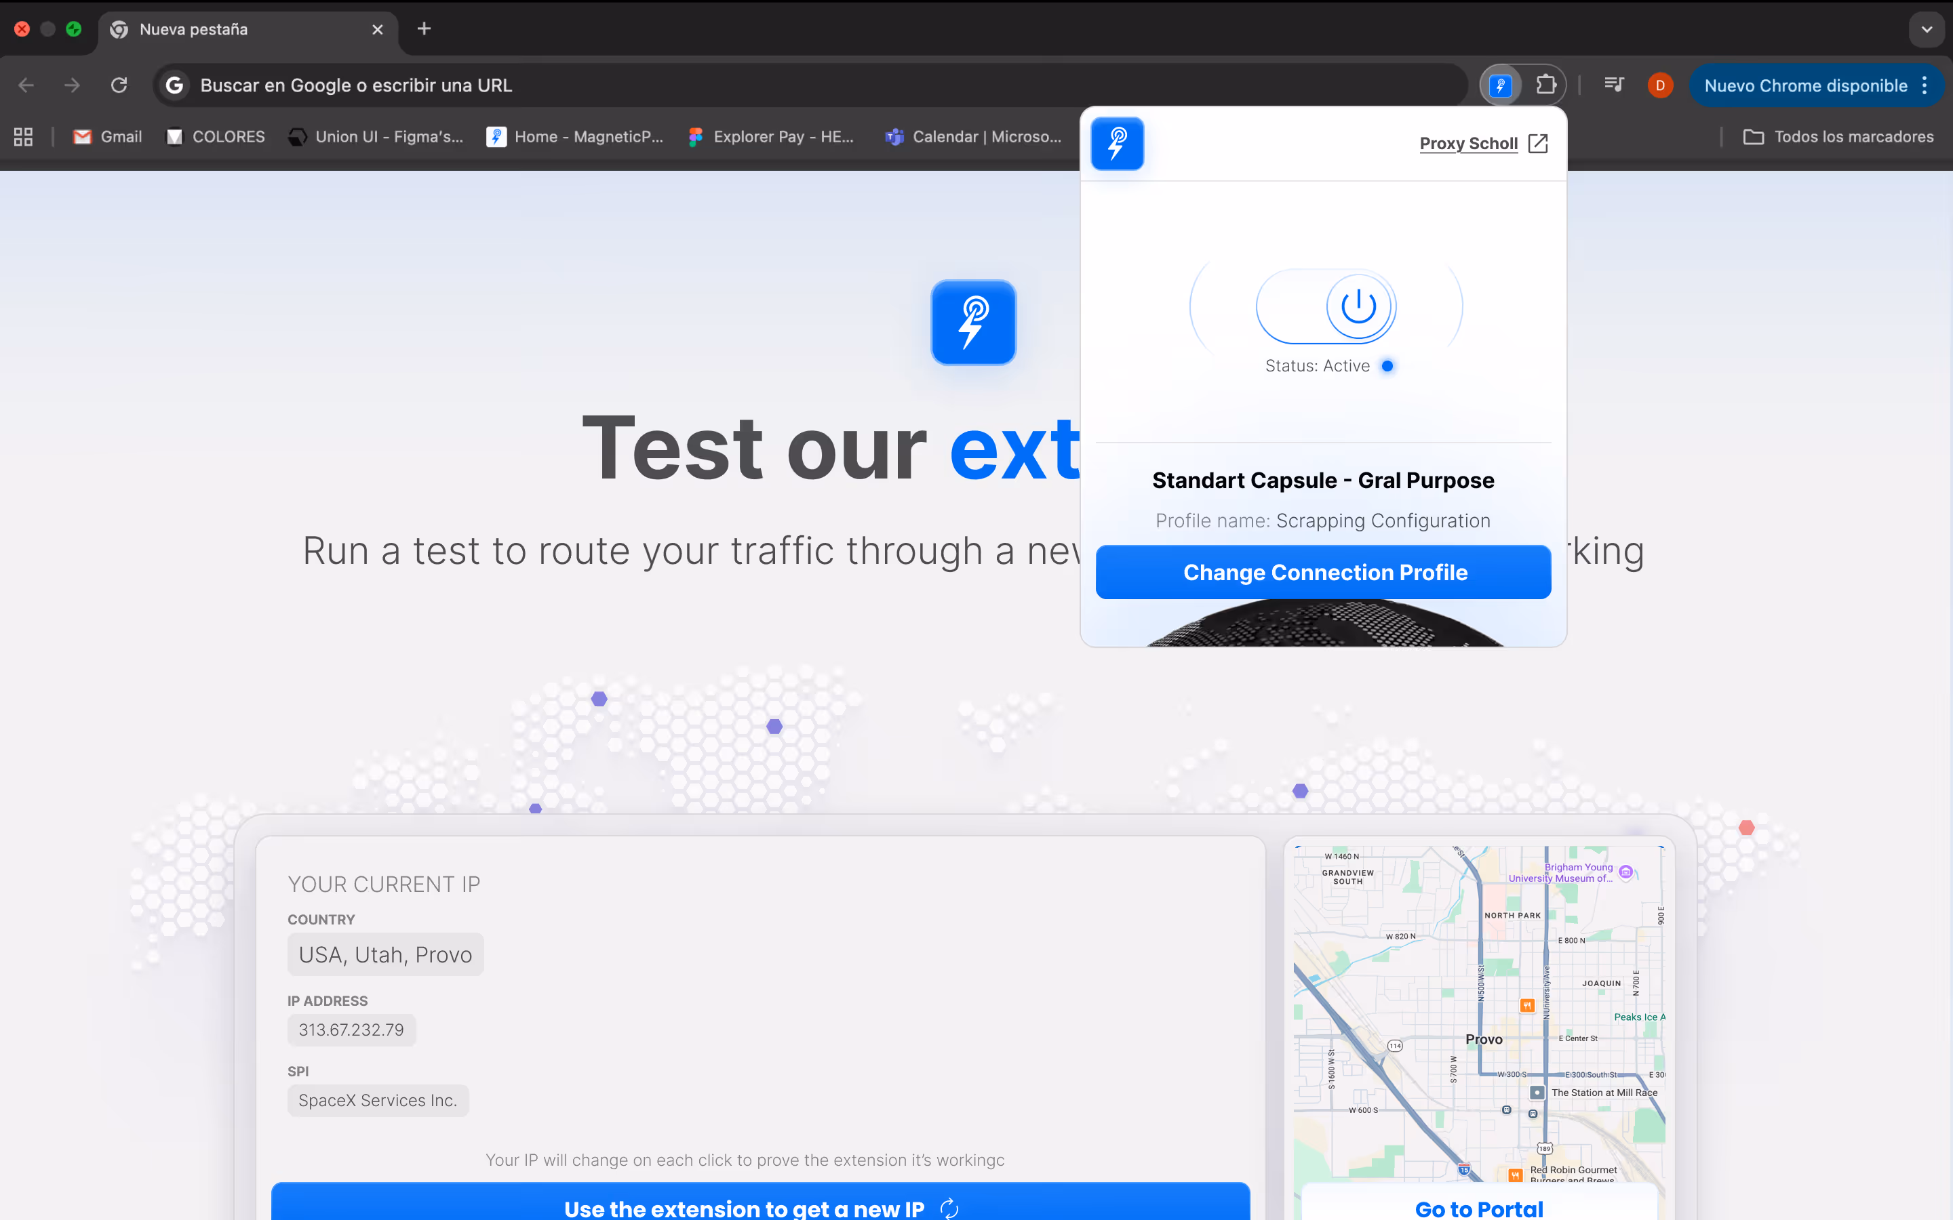Open the Chrome extensions puzzle icon

(1545, 85)
